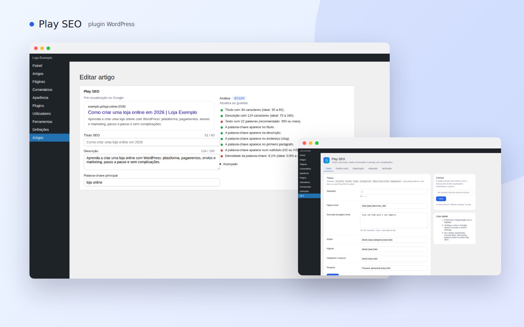This screenshot has width=524, height=327.
Task: Open Plugins in the Editar artigo window sidebar
Action: click(49, 106)
